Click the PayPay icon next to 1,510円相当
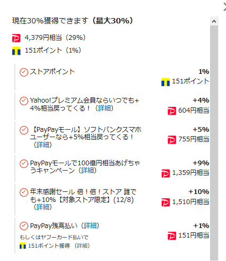This screenshot has height=261, width=226. pos(165,203)
